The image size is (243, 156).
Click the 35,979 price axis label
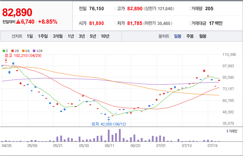point(229,123)
